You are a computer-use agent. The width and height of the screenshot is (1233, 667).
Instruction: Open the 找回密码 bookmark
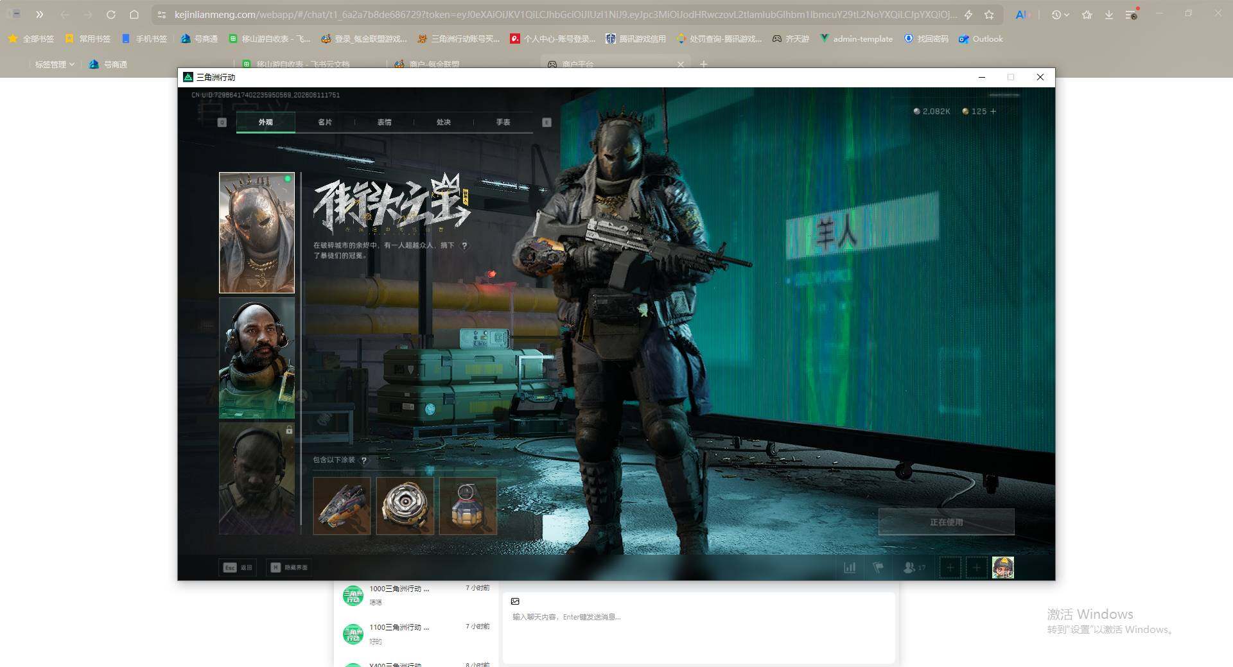[x=926, y=39]
